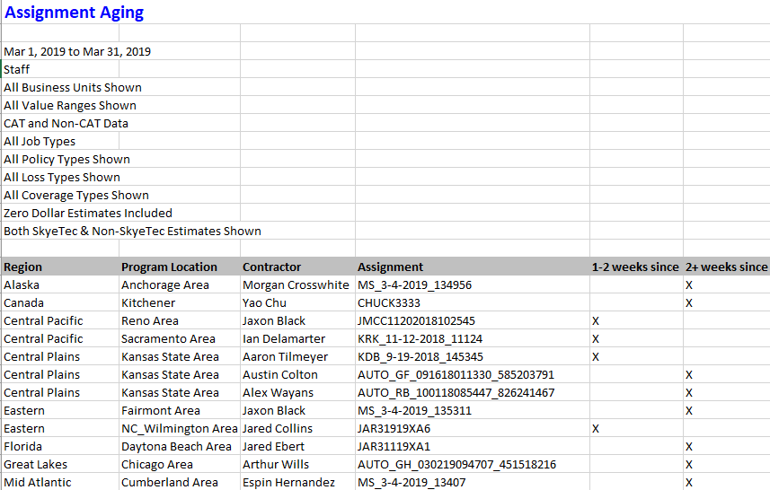
Task: Select the Assignment column header
Action: pyautogui.click(x=390, y=267)
